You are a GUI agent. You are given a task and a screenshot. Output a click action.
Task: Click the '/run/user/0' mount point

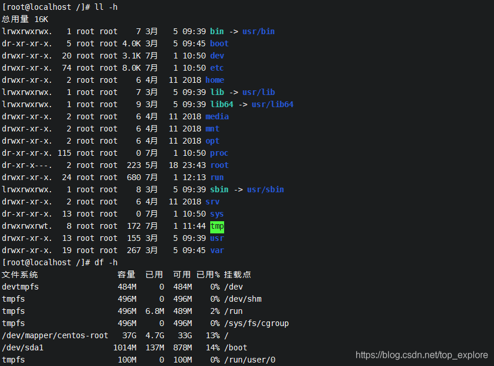[250, 360]
